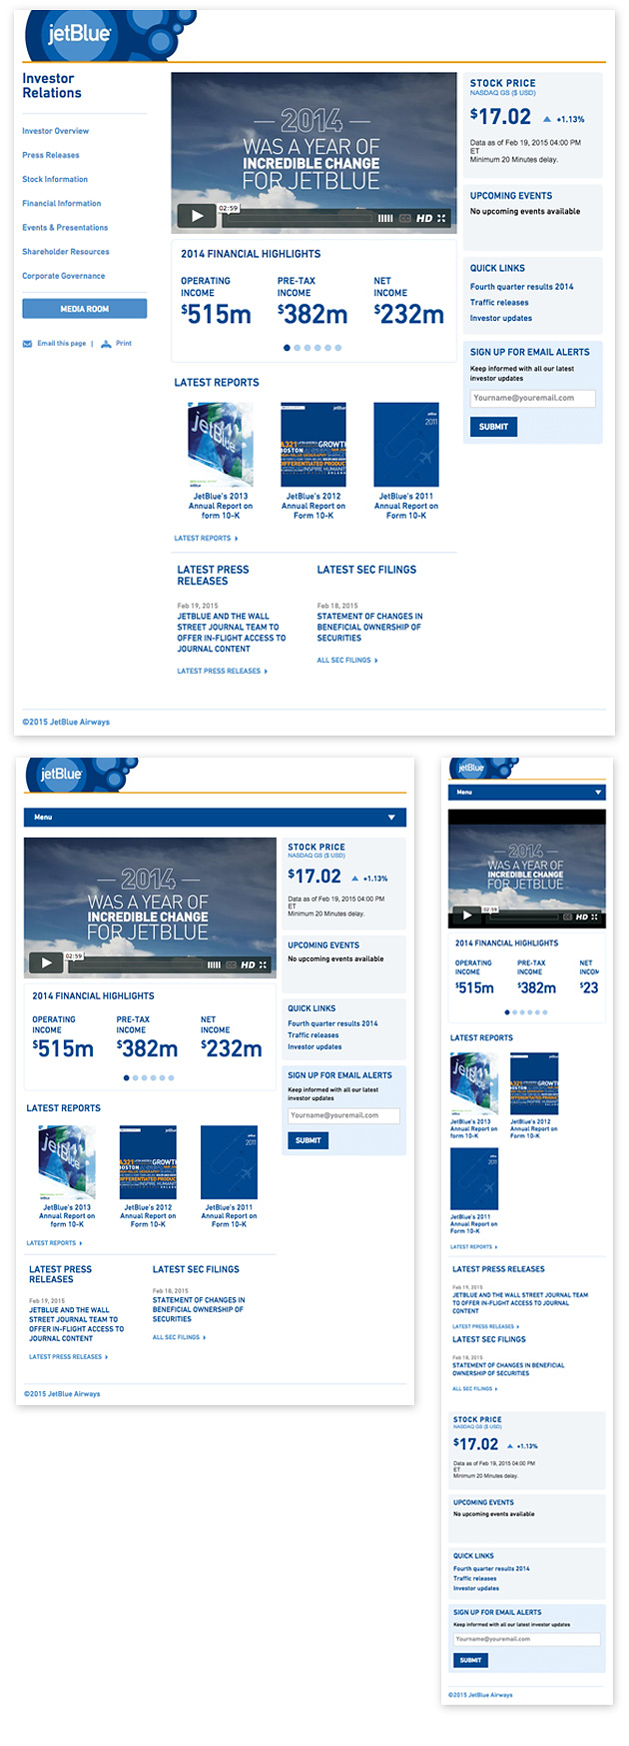Image resolution: width=629 pixels, height=1746 pixels.
Task: Select first carousel dot in tablet highlights
Action: 126,1078
